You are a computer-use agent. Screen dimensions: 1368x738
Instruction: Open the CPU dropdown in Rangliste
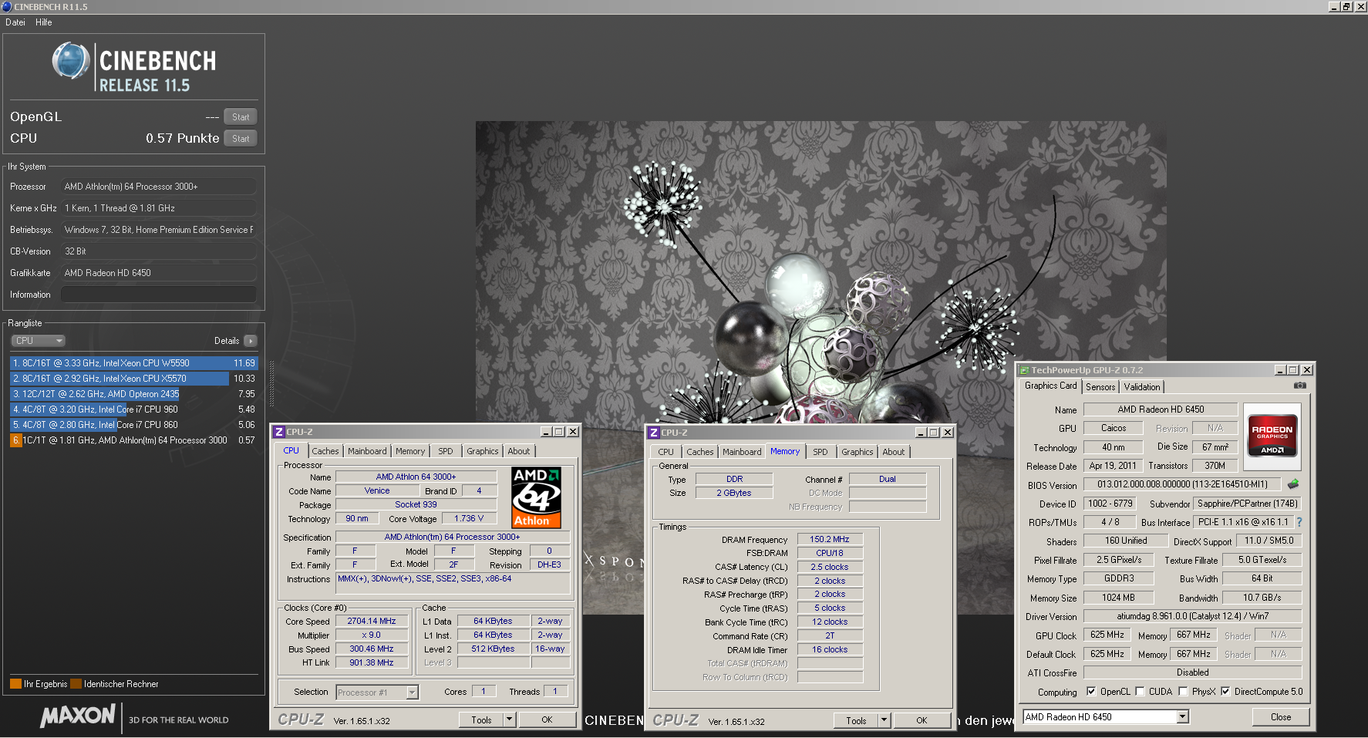[x=38, y=341]
